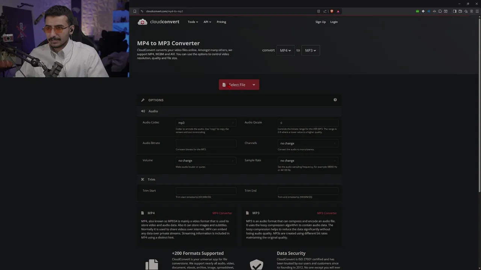The image size is (481, 270).
Task: Open the MP3 target format dropdown
Action: click(310, 50)
